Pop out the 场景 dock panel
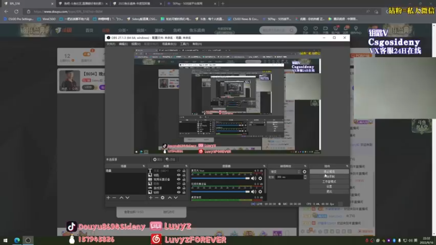436x245 pixels. [144, 166]
